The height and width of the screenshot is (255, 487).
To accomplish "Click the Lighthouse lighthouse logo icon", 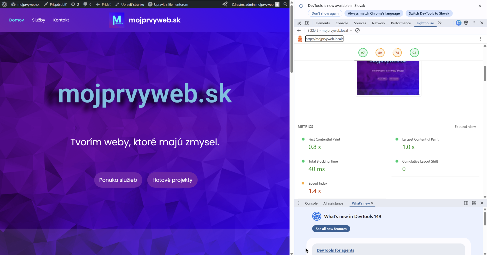I will pos(300,39).
